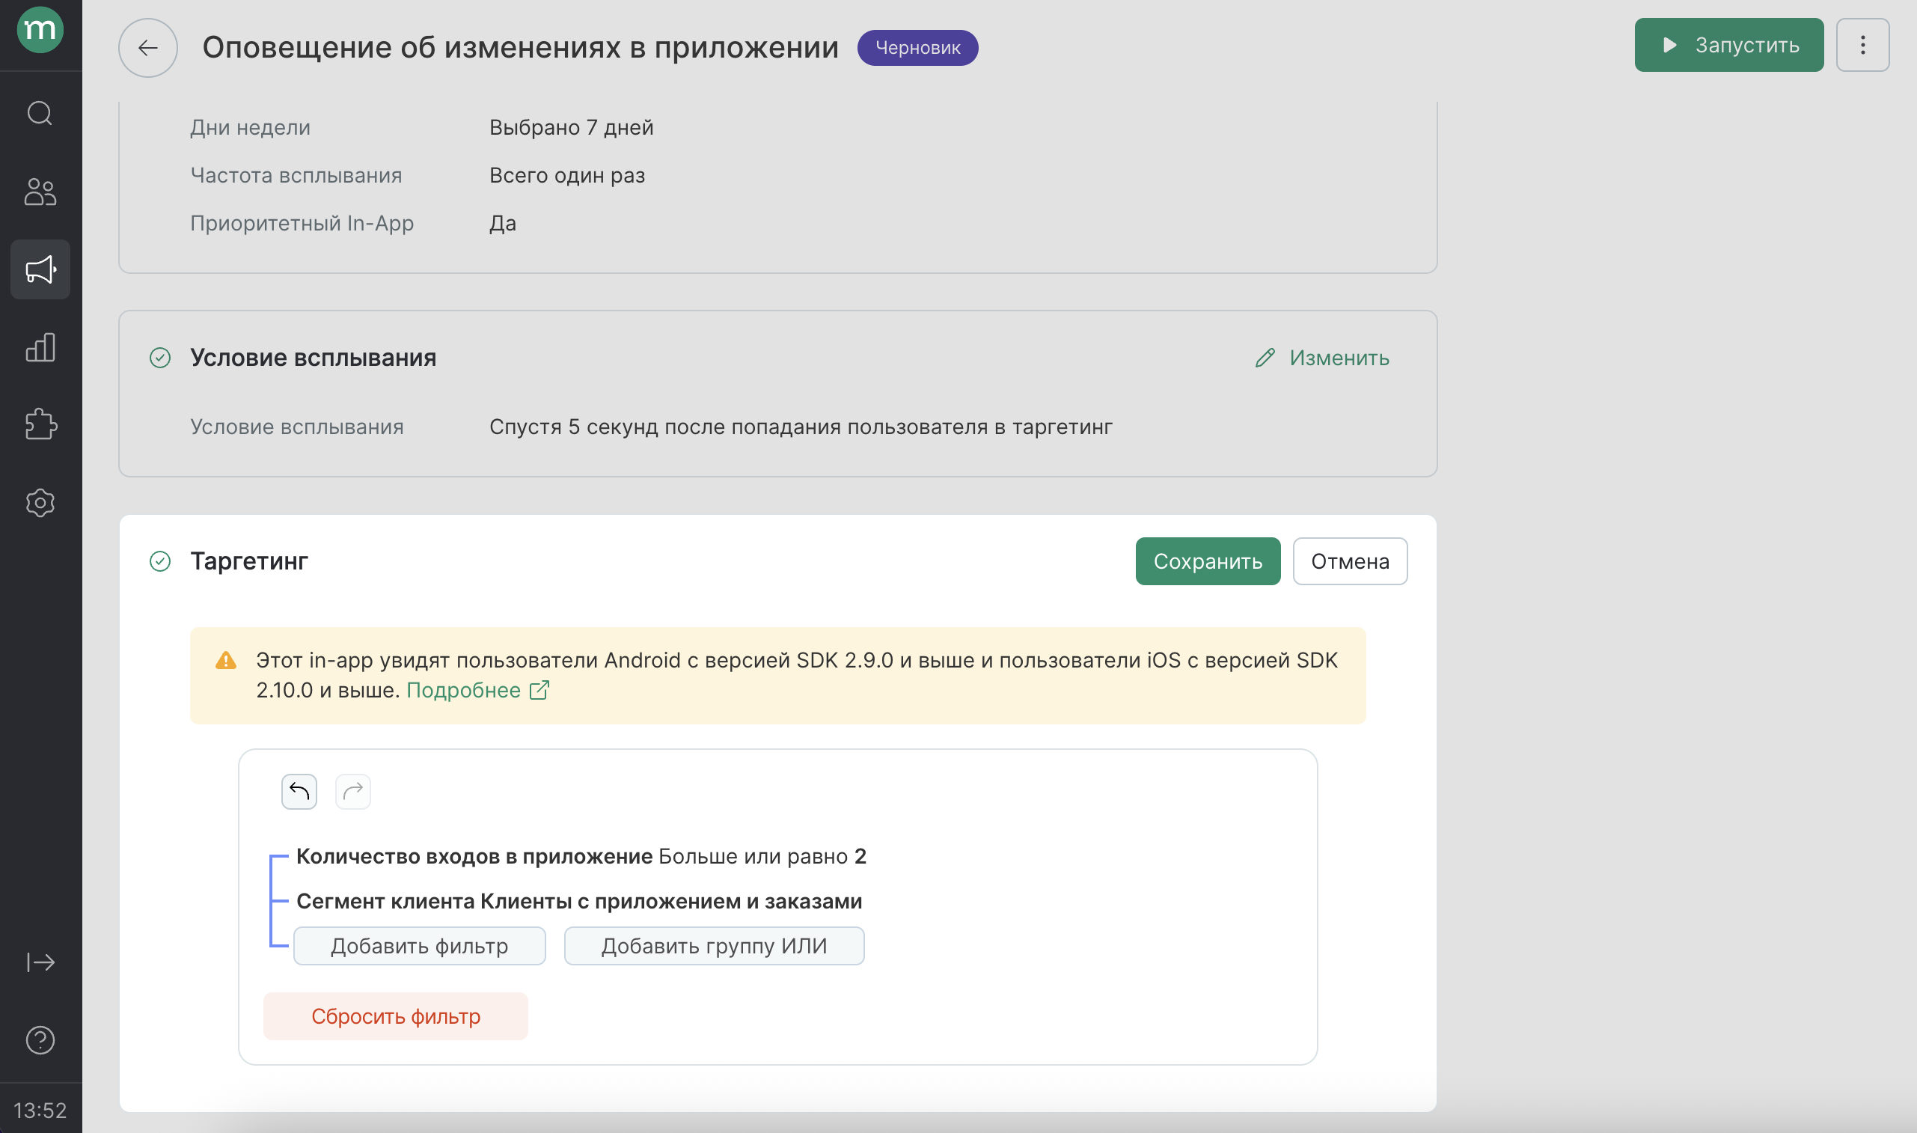The height and width of the screenshot is (1133, 1917).
Task: Click the external link icon after Подробнее
Action: [x=539, y=690]
